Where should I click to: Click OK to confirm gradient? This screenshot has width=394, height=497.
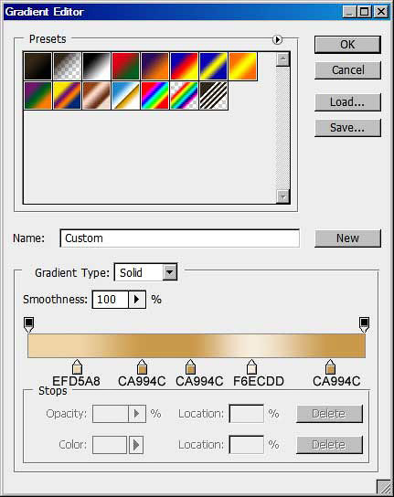click(x=347, y=45)
